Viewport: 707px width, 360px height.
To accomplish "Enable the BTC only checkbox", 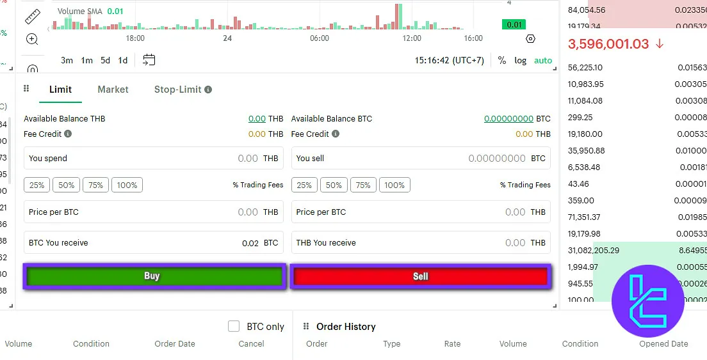I will pyautogui.click(x=234, y=327).
